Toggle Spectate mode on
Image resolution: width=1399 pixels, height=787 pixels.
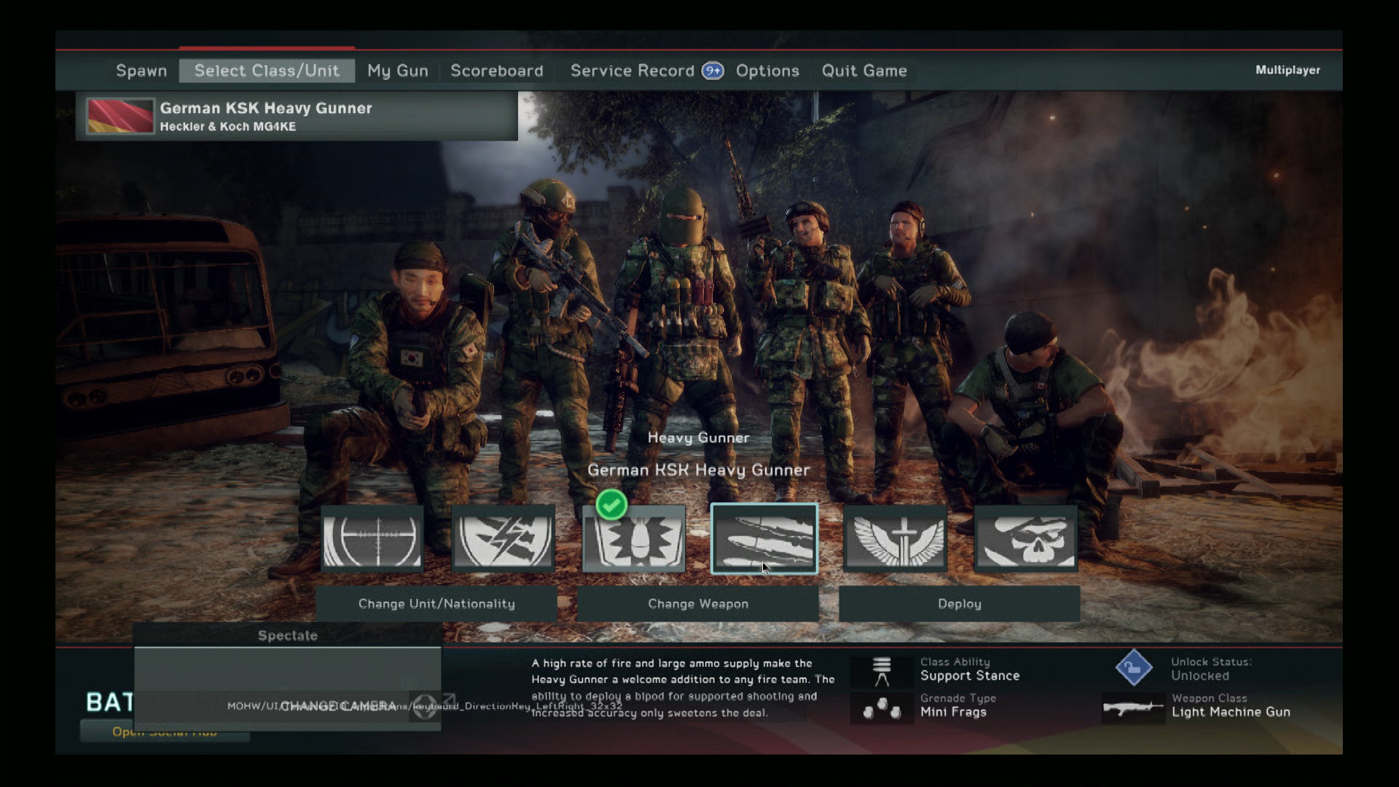(x=287, y=635)
